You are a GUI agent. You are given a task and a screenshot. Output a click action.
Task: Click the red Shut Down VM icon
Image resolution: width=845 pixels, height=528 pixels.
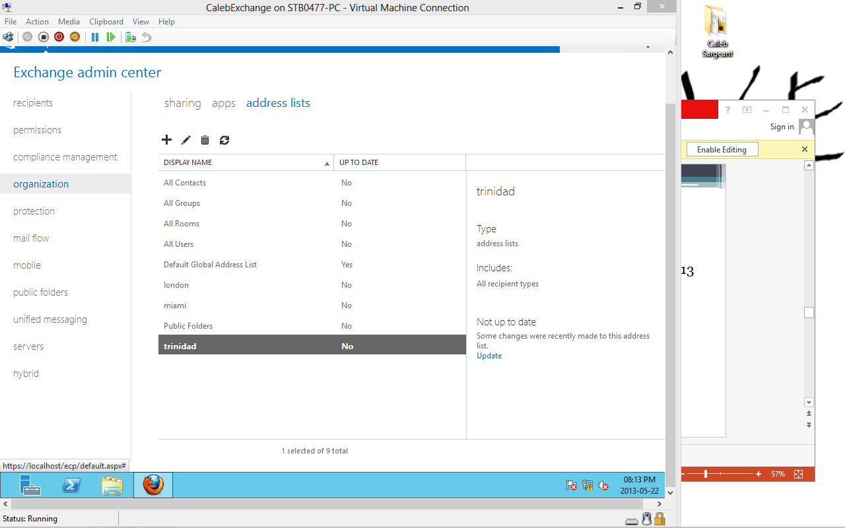tap(59, 37)
